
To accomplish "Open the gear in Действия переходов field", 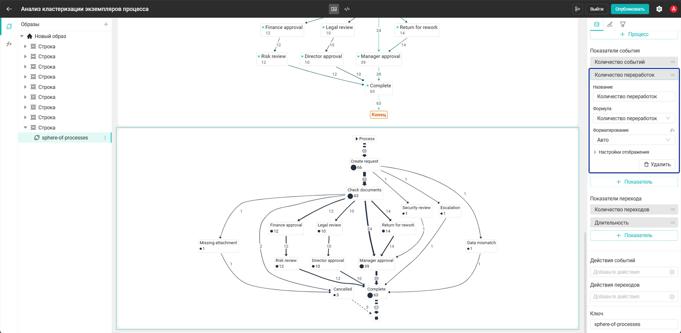I will [x=672, y=297].
